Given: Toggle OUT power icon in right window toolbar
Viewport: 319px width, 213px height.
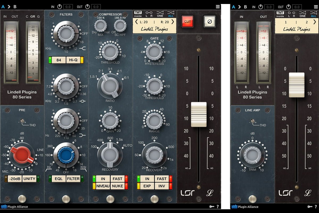Looking at the screenshot, I should (x=288, y=7).
